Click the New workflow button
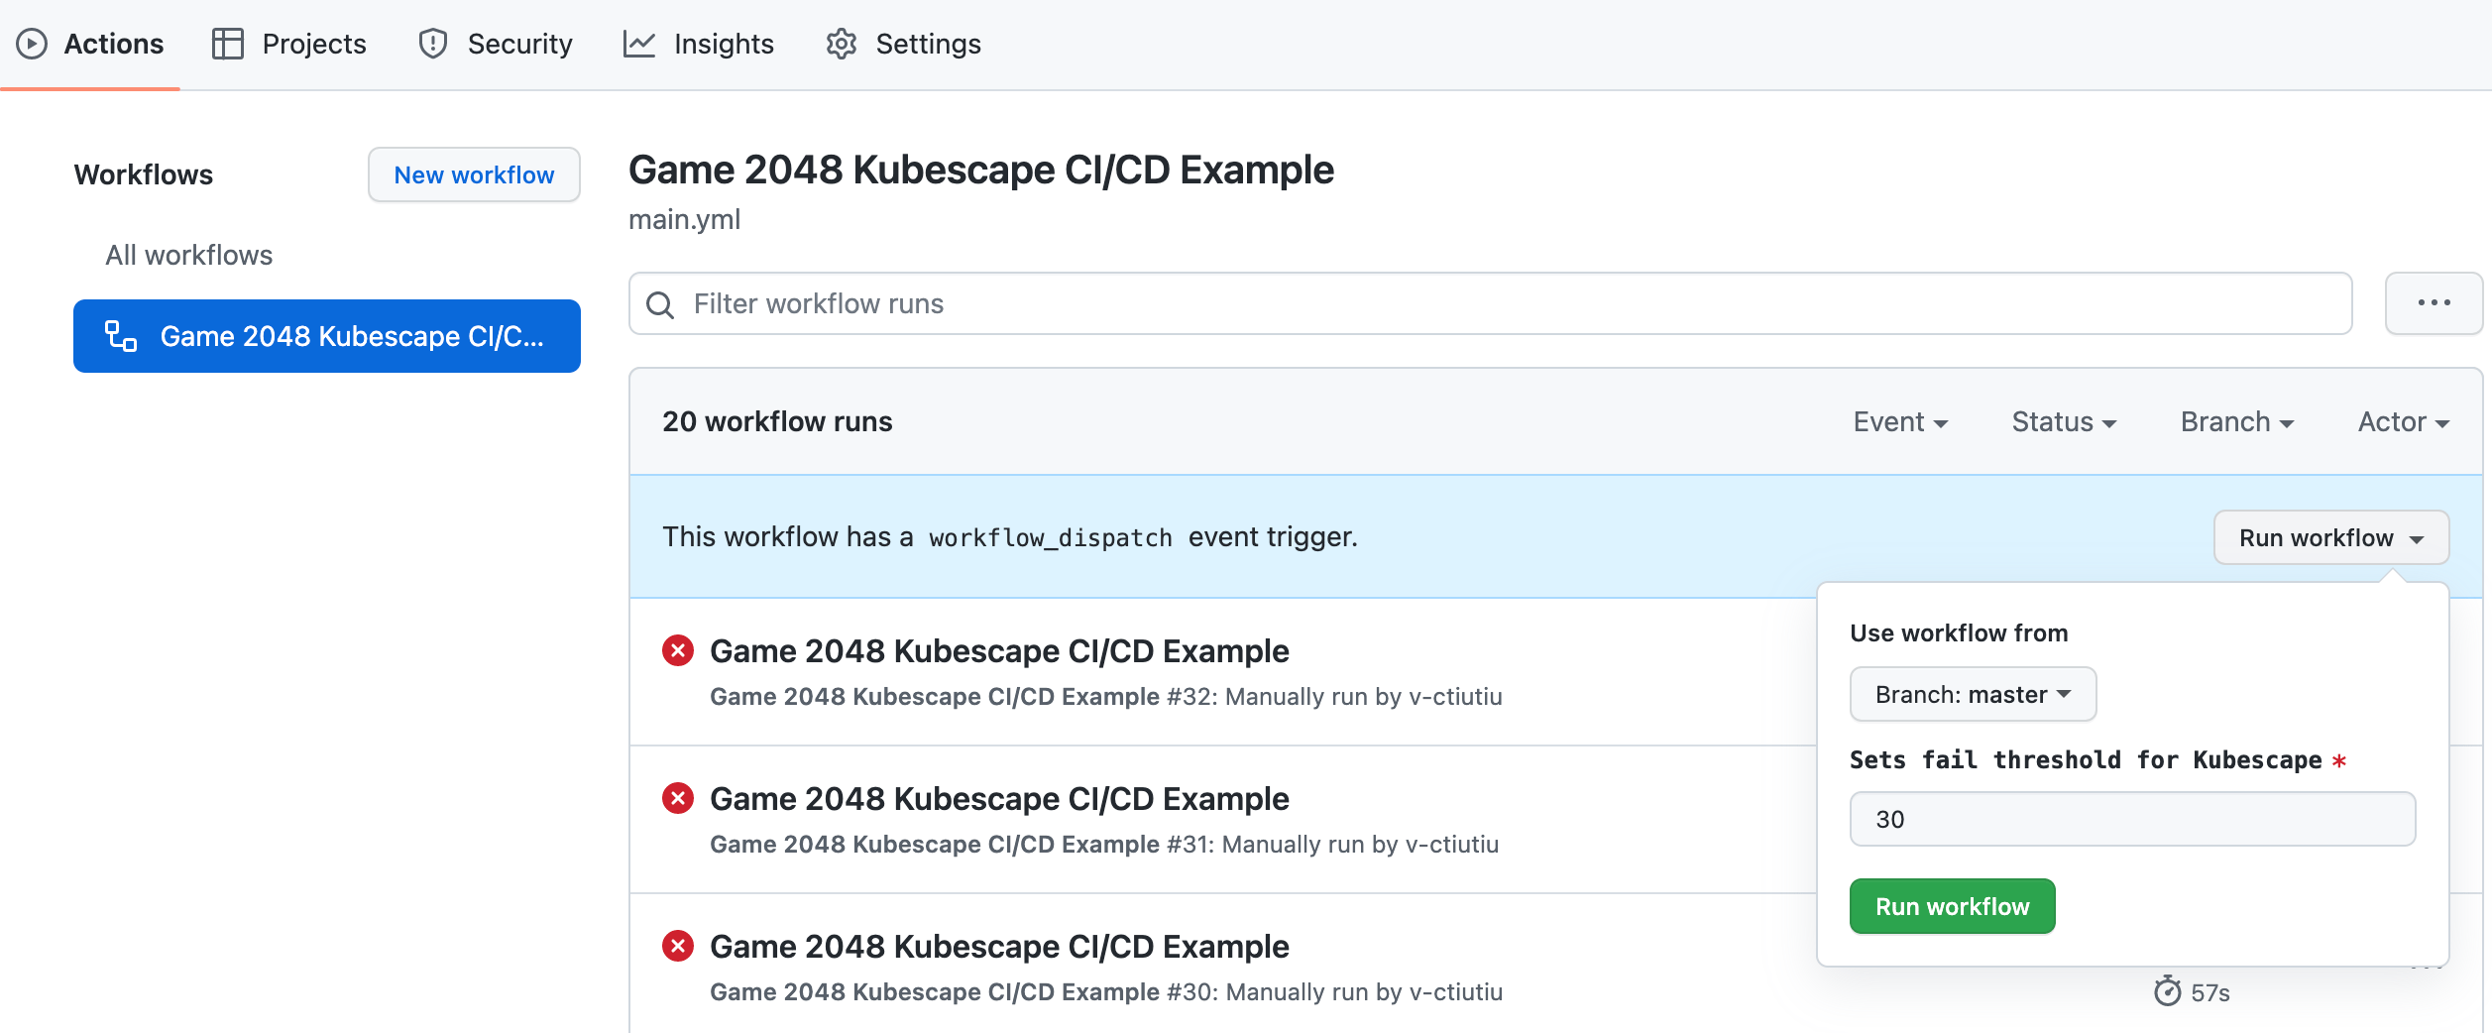Image resolution: width=2492 pixels, height=1033 pixels. (x=474, y=175)
